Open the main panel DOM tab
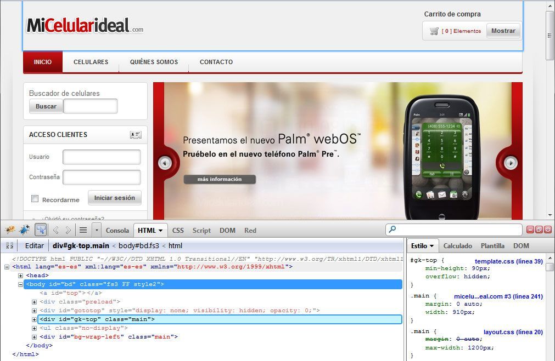555x361 pixels. click(227, 230)
